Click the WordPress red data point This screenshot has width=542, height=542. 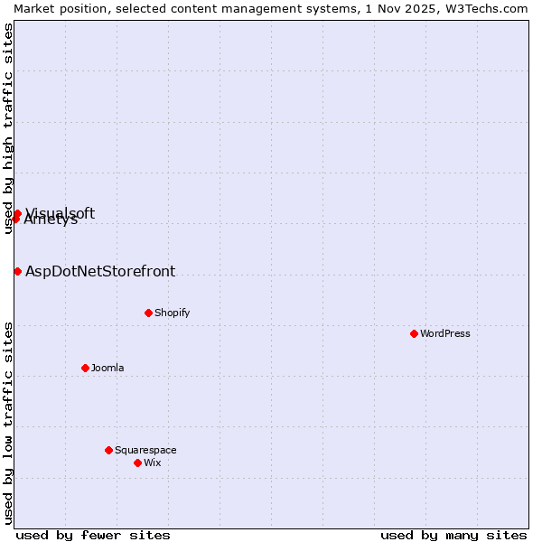coord(414,333)
